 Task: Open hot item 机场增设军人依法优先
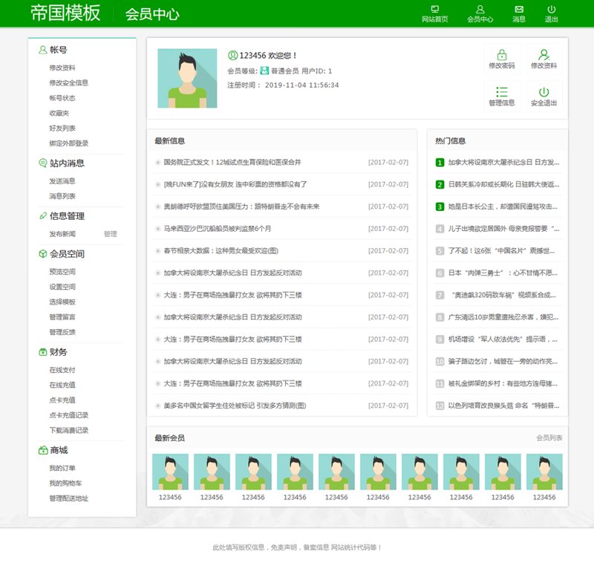[x=503, y=339]
